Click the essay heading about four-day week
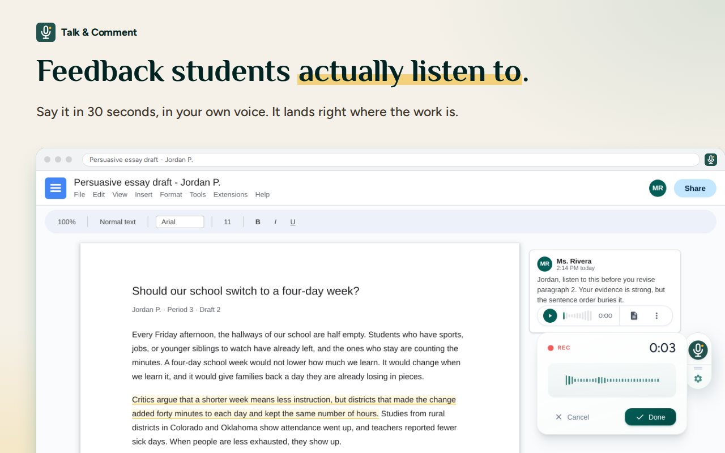725x453 pixels. point(245,291)
